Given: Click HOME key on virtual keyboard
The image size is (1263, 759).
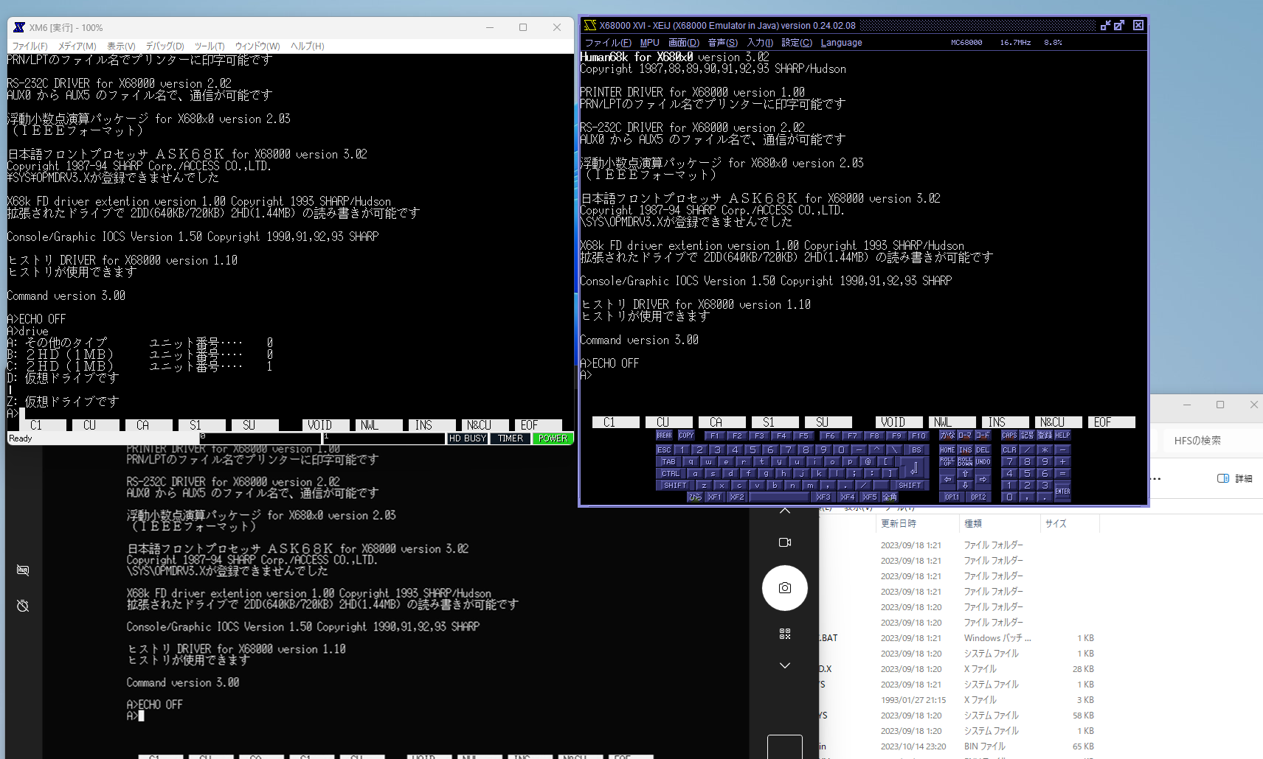Looking at the screenshot, I should (x=948, y=450).
